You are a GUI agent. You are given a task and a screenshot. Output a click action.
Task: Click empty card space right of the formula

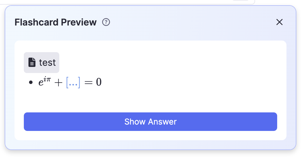[x=189, y=83]
